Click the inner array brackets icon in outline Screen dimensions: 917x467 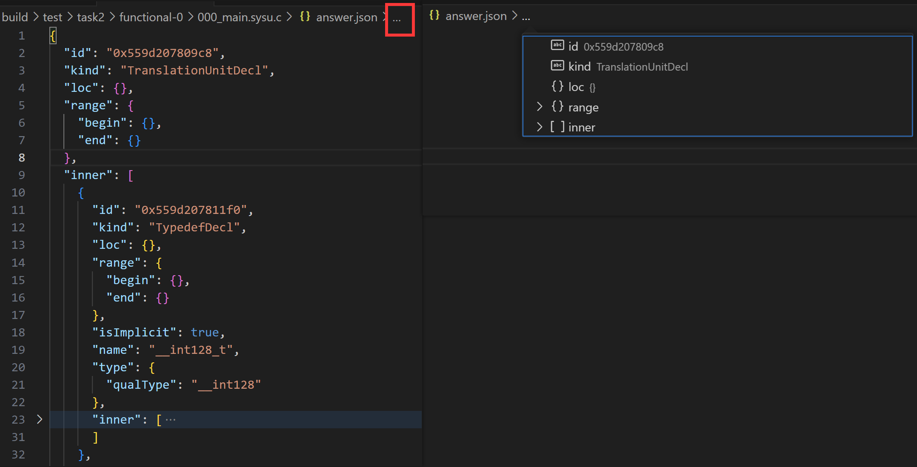[557, 127]
